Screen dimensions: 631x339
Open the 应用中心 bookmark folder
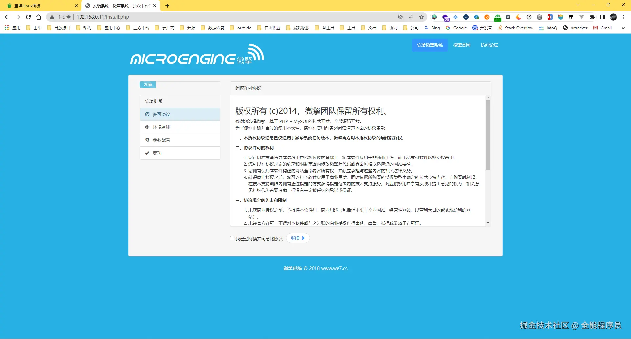click(x=109, y=28)
